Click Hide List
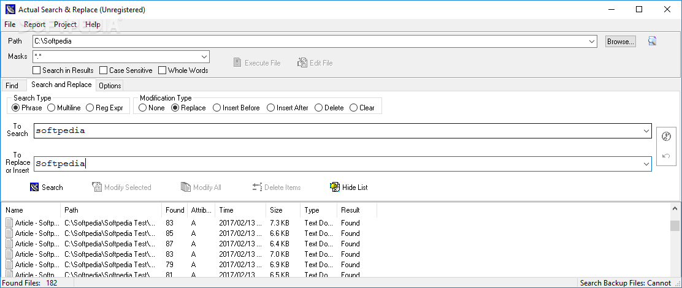This screenshot has height=288, width=682. 349,188
